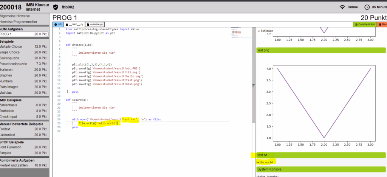Open the Ford Fulkerson example
Screen dimensions: 387x177
(24, 147)
